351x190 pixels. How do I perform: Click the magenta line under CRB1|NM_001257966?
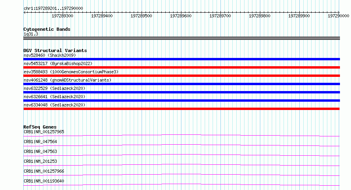click(x=181, y=175)
